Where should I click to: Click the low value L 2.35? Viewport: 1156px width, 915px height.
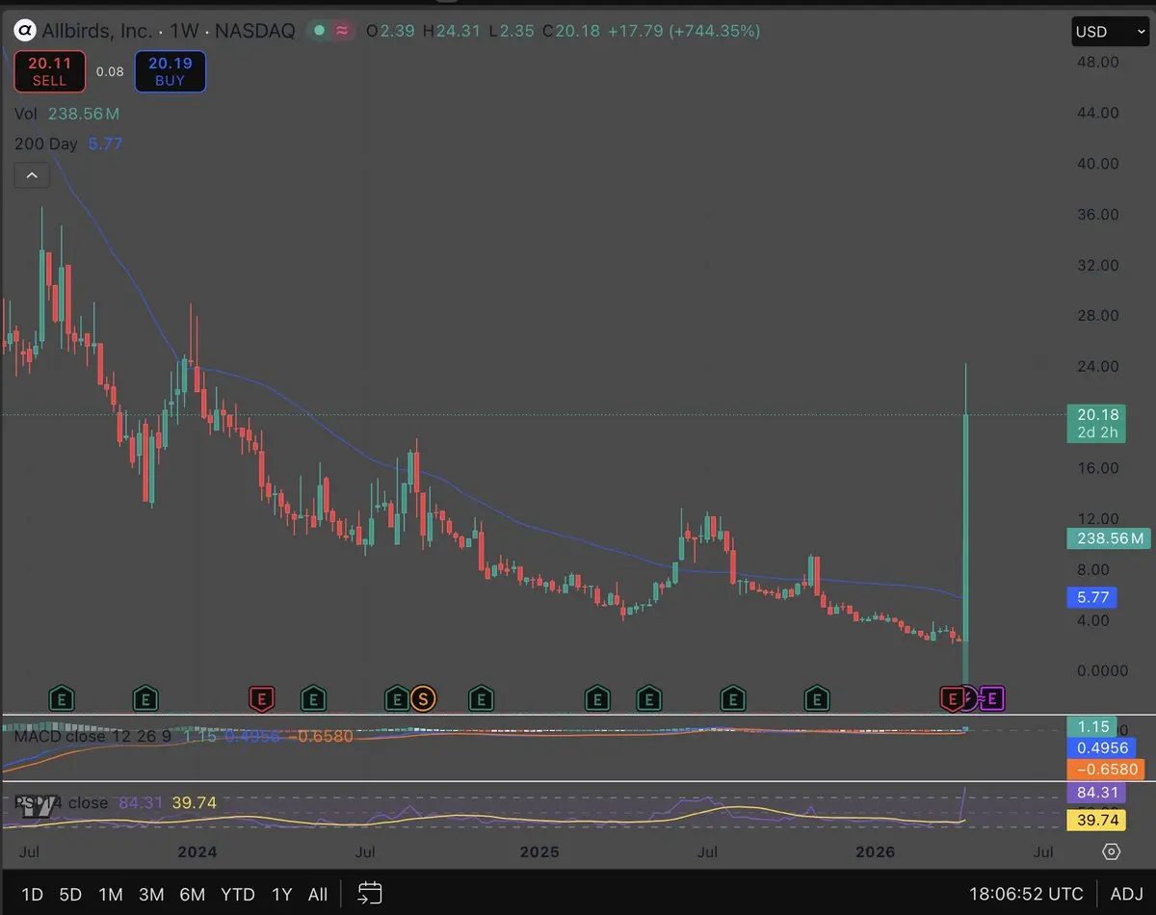click(x=512, y=31)
